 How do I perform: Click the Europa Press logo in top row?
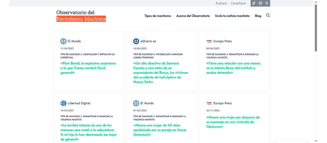209,41
